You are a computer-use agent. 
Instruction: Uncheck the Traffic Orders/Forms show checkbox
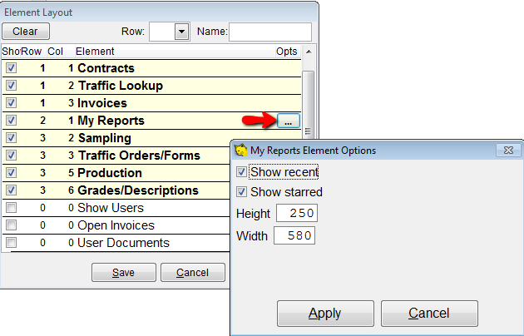[11, 155]
